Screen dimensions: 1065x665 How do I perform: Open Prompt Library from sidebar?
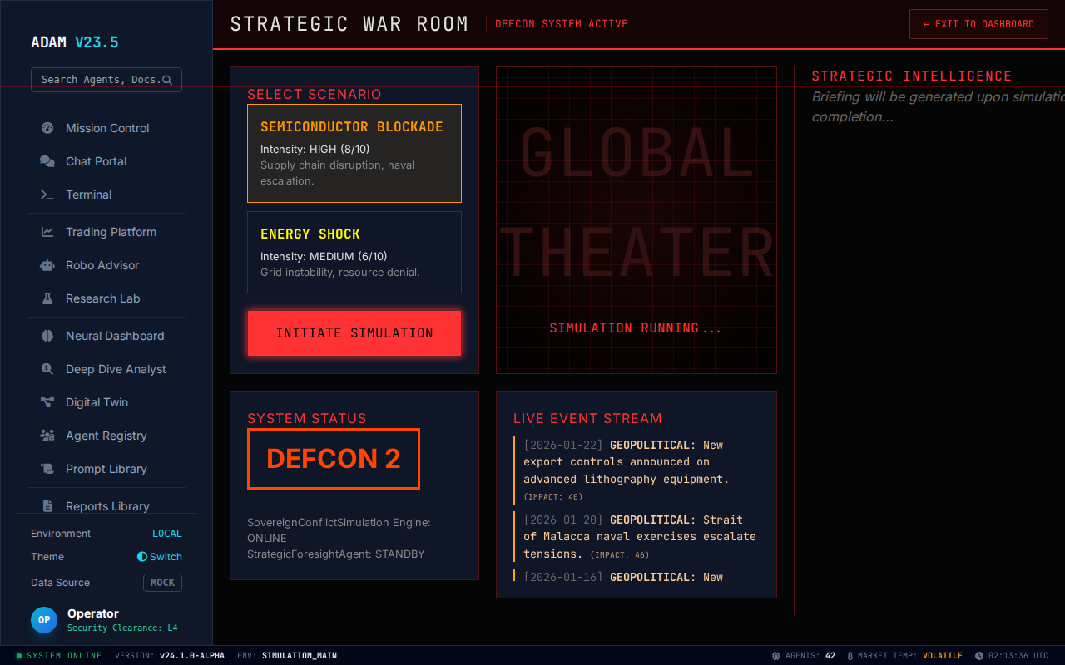[106, 469]
